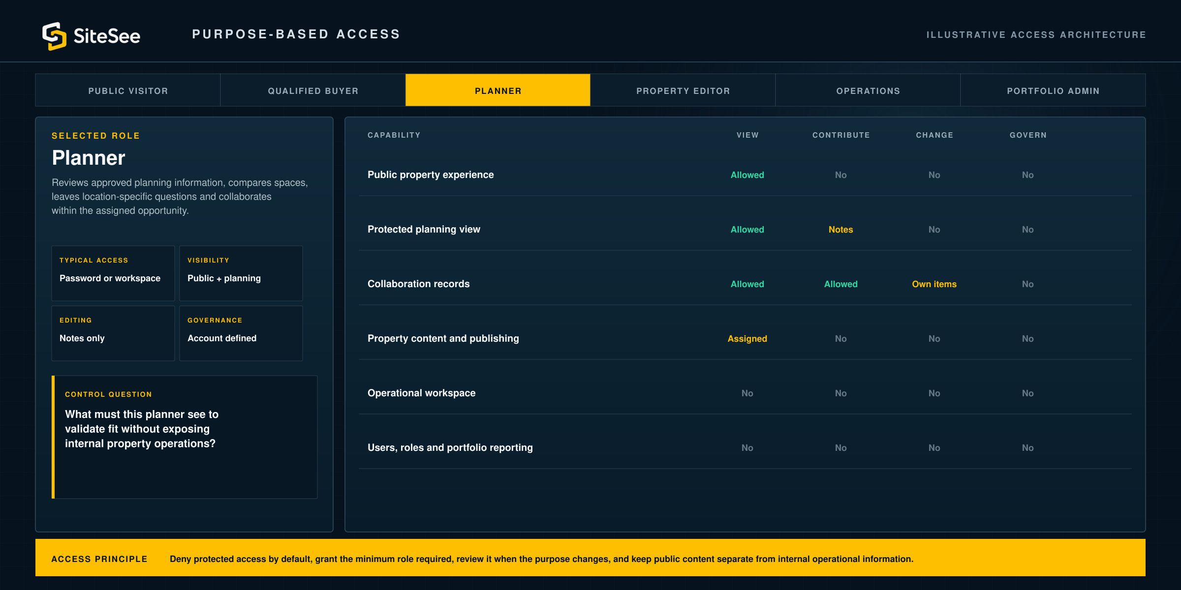Open the Editing card
Screen dimensions: 1181x590
[x=113, y=333]
